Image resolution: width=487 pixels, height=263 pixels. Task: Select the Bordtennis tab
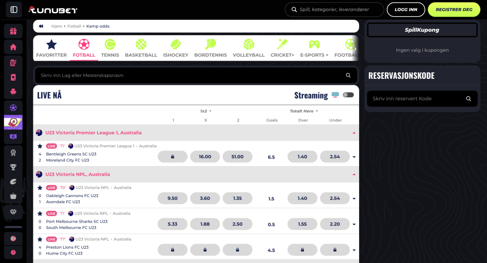pyautogui.click(x=211, y=48)
